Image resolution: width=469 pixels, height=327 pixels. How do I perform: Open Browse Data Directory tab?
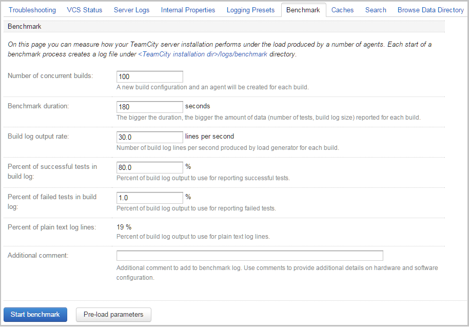coord(431,10)
